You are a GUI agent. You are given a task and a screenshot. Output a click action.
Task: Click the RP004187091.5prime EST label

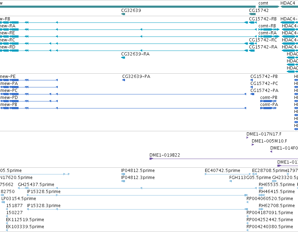270,213
